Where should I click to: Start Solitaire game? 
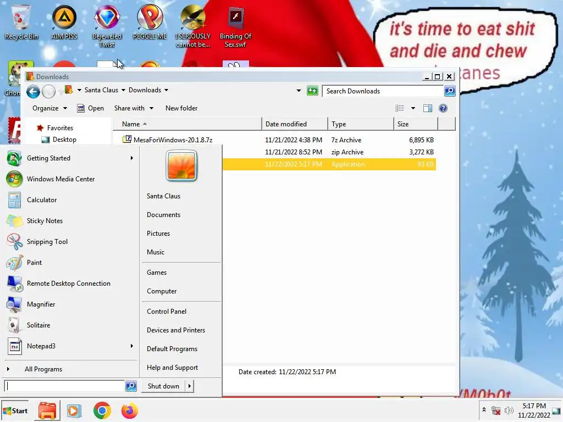(x=71, y=325)
